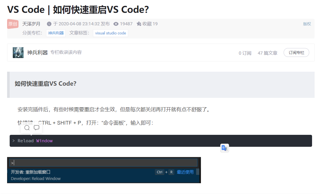Open the 神兵利器 column title
322x194 pixels.
(x=38, y=53)
